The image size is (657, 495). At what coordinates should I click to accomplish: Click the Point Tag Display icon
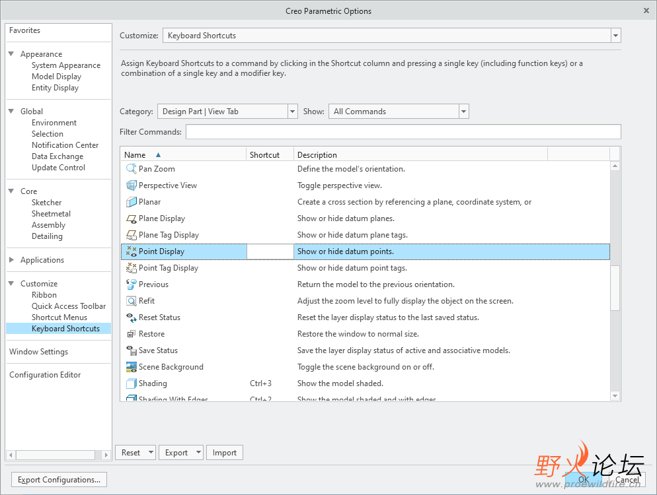[x=131, y=268]
